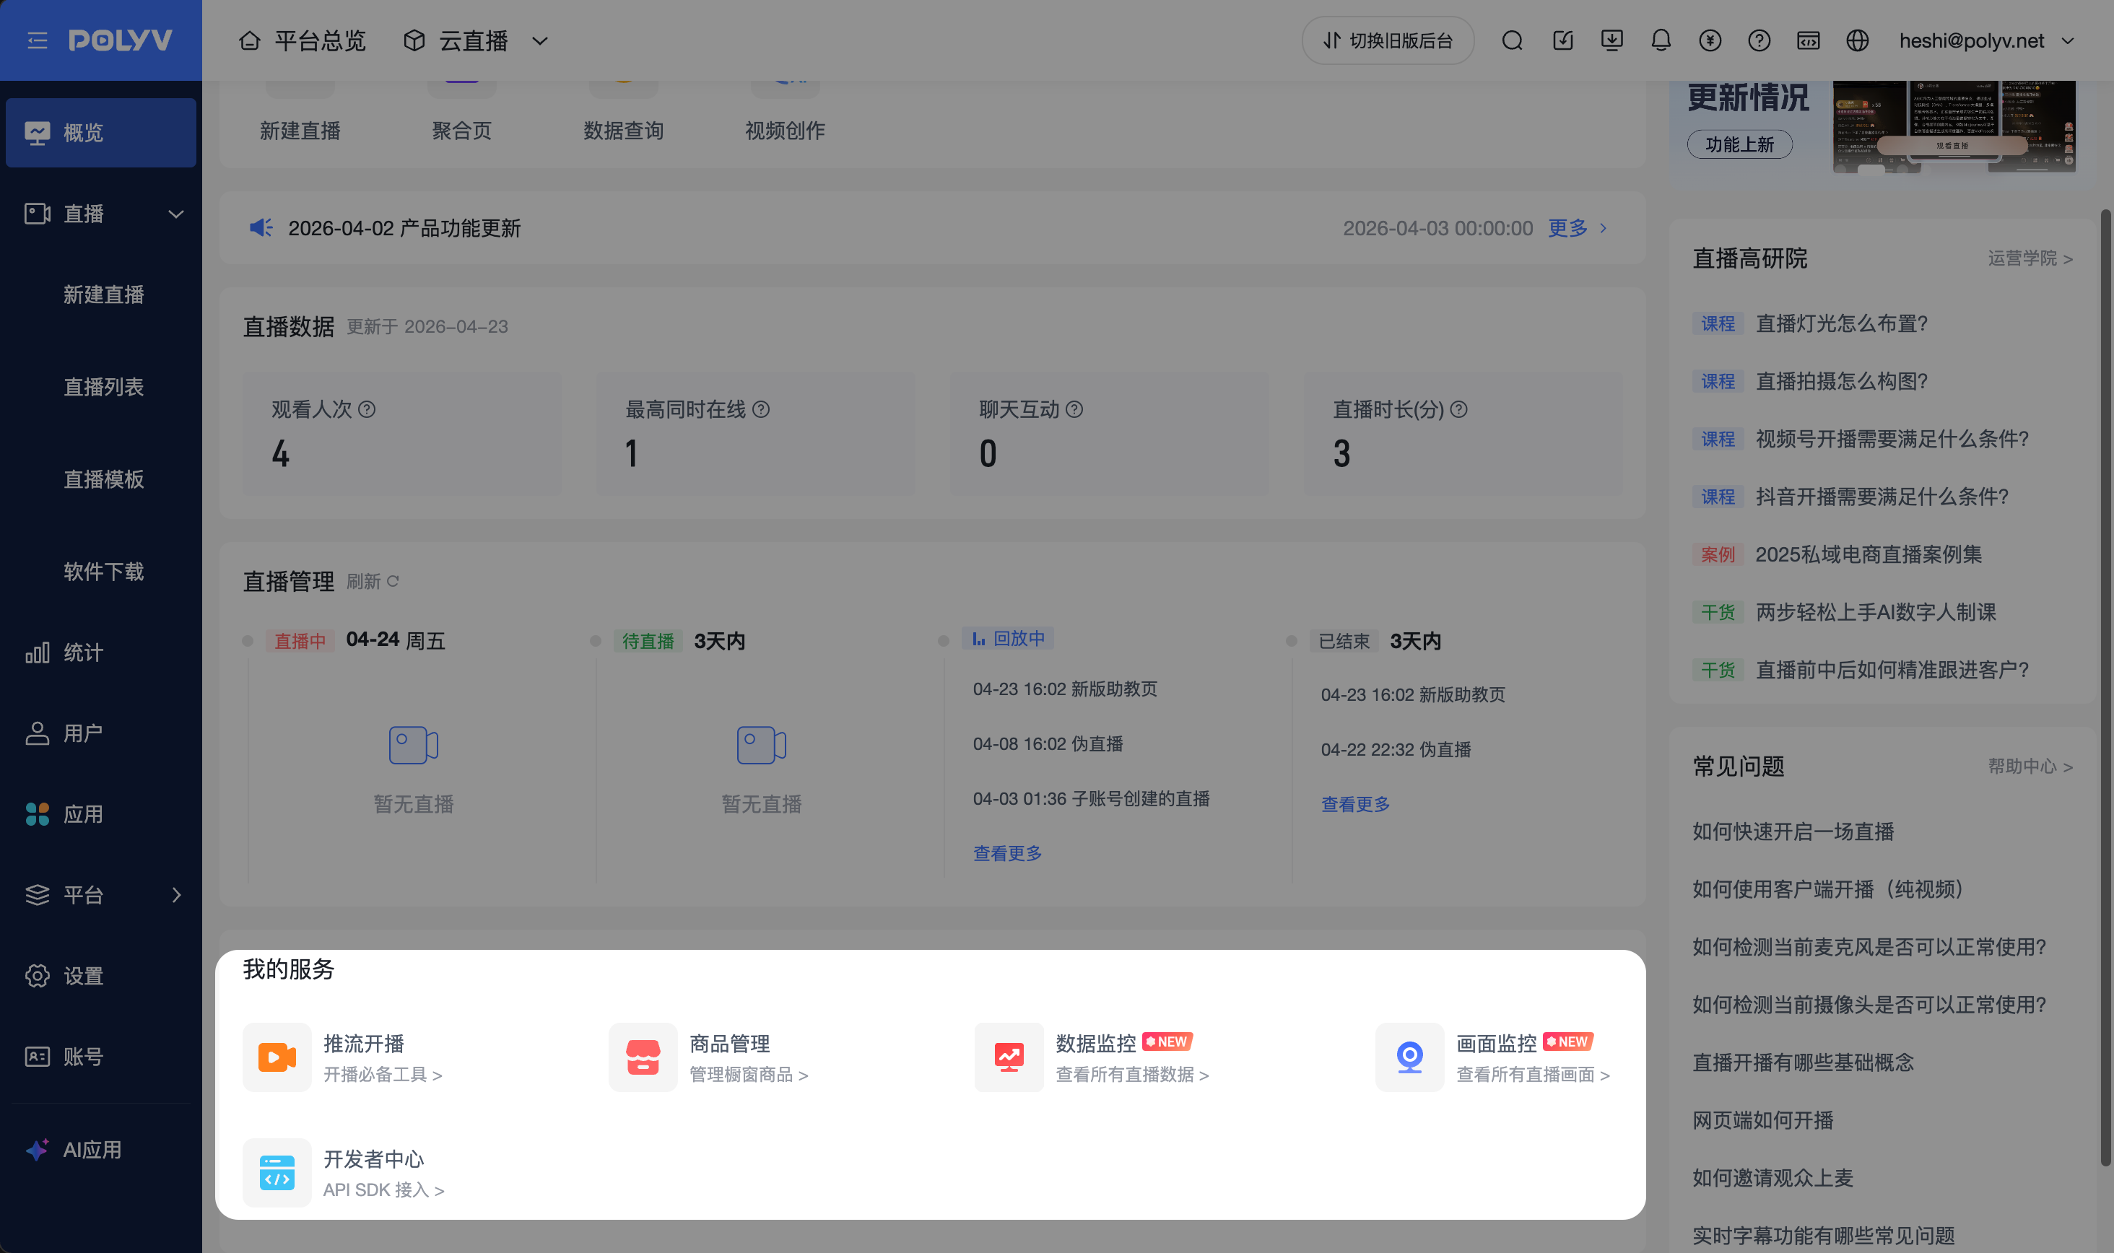Click the pencil note icon in the top bar
The width and height of the screenshot is (2114, 1253).
click(x=1562, y=40)
